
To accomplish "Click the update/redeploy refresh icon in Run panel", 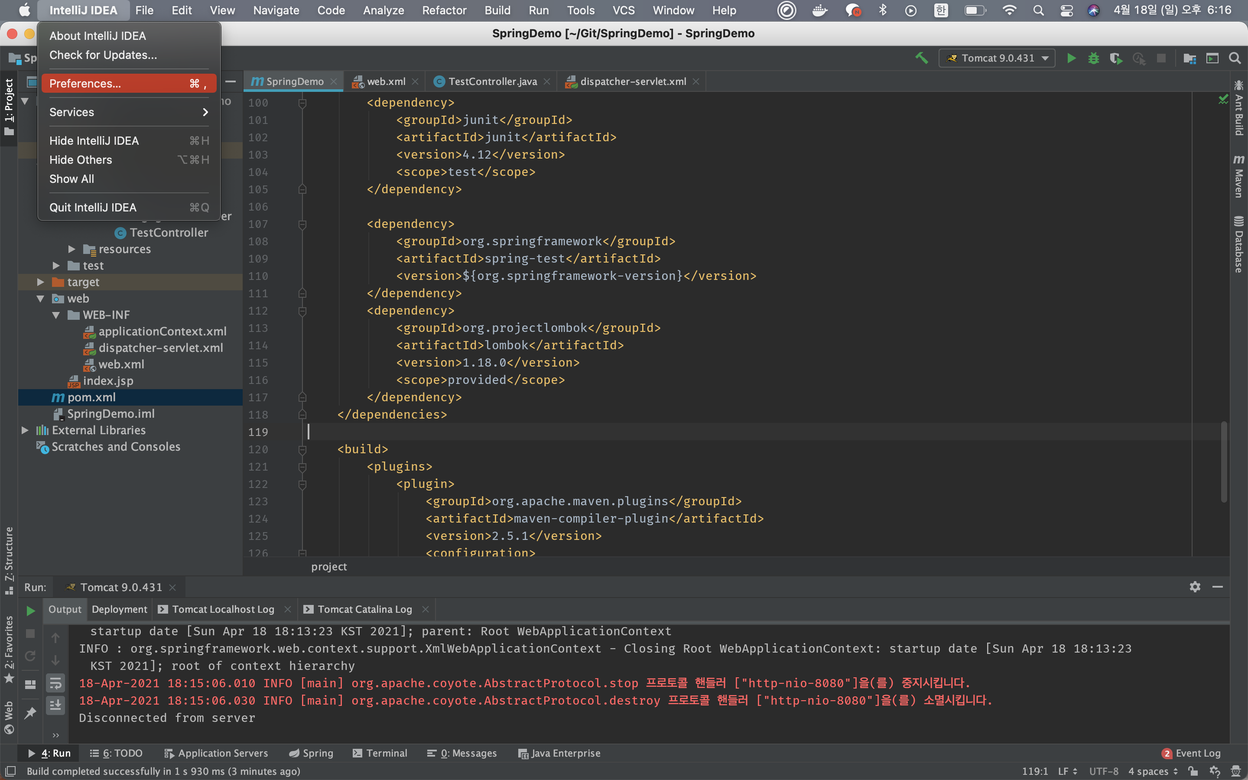I will tap(30, 656).
